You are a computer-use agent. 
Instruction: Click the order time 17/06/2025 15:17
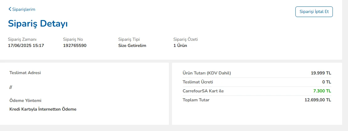26,45
